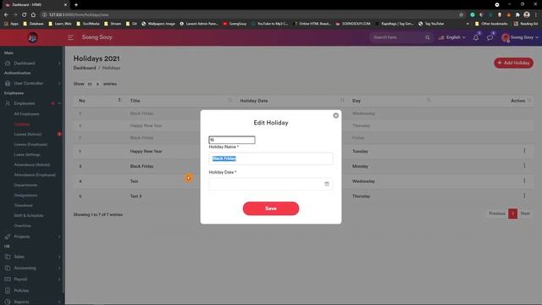Viewport: 542px width, 305px height.
Task: Collapse the Employees sidebar menu
Action: point(32,103)
